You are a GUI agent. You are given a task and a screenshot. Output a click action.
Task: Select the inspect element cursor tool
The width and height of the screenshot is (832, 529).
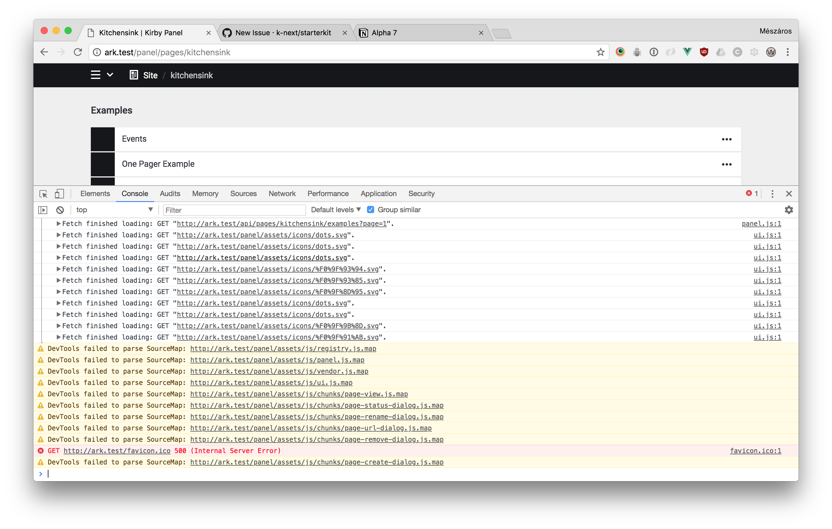pyautogui.click(x=43, y=194)
